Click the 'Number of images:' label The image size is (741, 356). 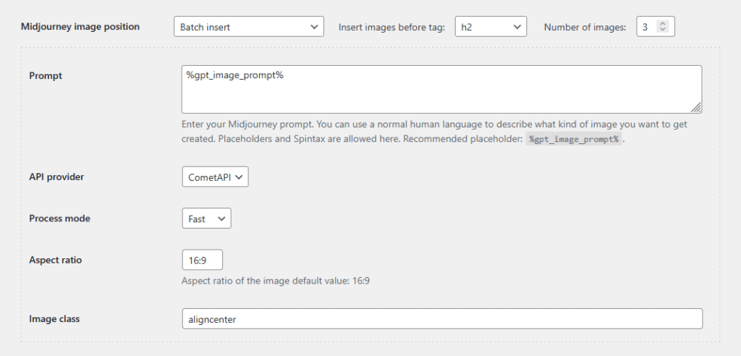pos(585,27)
